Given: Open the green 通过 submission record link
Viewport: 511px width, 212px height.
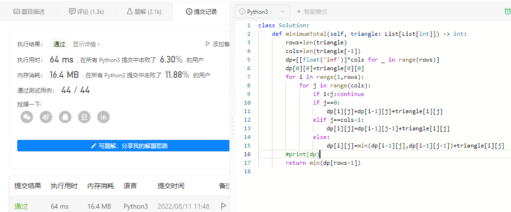Looking at the screenshot, I should (21, 206).
